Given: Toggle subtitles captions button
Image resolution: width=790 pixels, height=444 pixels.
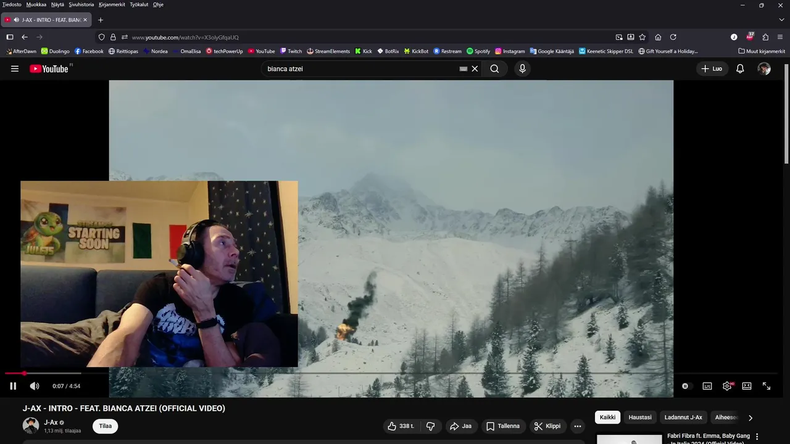Looking at the screenshot, I should [x=707, y=386].
